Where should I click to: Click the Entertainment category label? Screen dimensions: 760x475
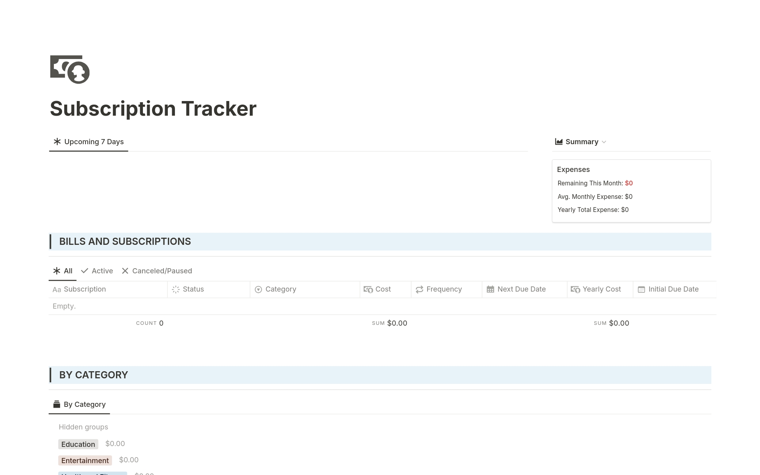[x=84, y=460]
